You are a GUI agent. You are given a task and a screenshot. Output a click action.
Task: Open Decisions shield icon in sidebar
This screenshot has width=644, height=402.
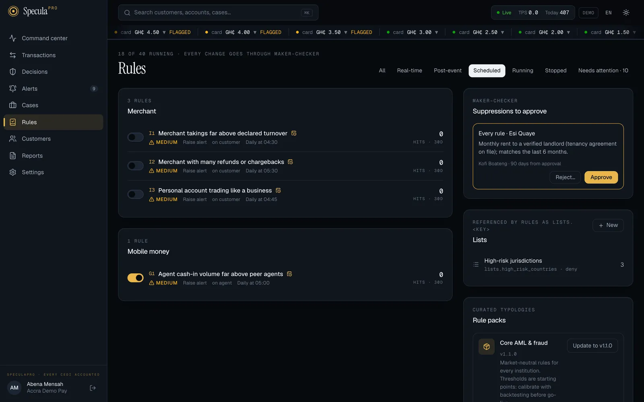[13, 72]
